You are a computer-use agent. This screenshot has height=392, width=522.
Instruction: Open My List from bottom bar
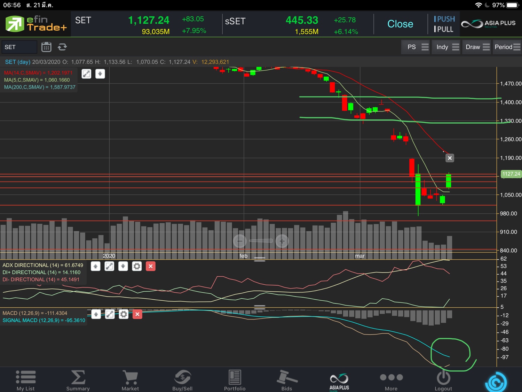(x=26, y=381)
